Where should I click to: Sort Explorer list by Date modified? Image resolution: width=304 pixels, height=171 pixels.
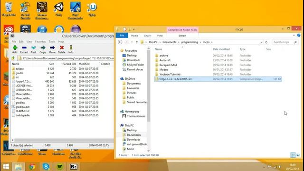click(221, 49)
